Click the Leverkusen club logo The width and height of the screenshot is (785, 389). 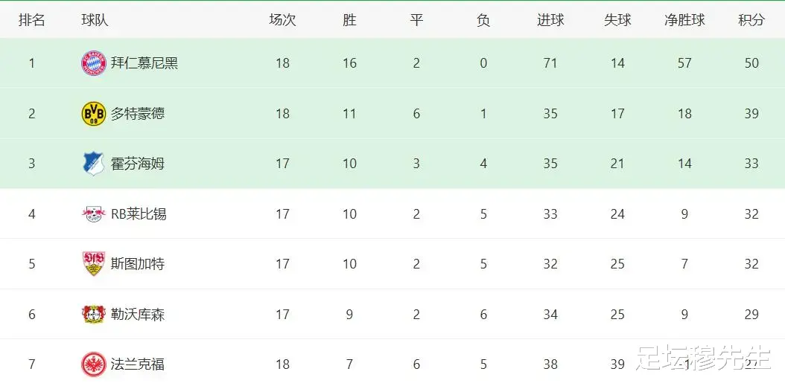click(x=94, y=315)
